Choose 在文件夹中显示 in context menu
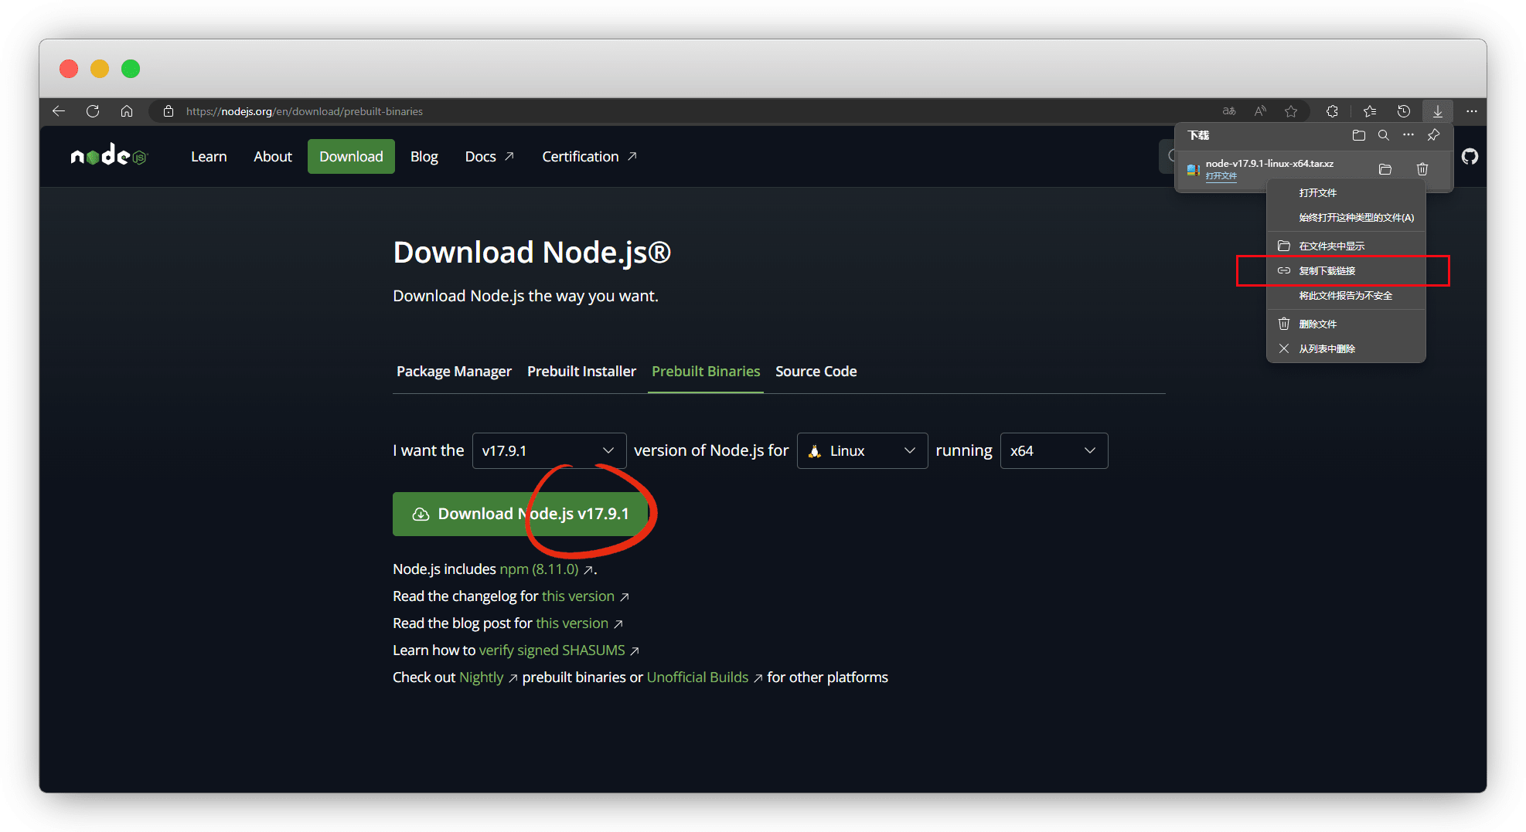The height and width of the screenshot is (832, 1526). 1346,246
